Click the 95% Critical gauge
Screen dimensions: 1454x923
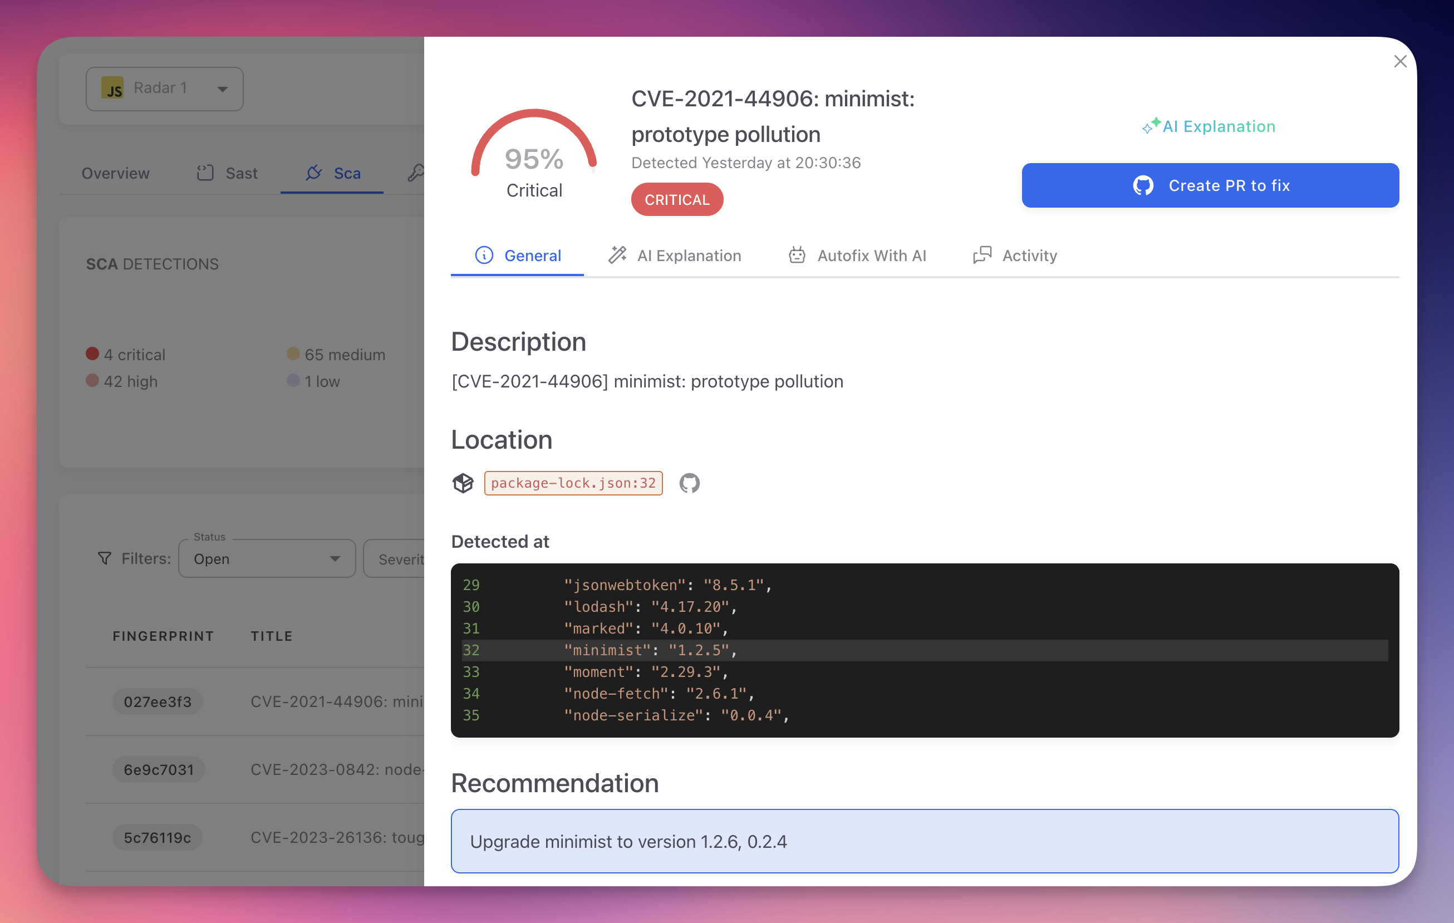pos(534,158)
